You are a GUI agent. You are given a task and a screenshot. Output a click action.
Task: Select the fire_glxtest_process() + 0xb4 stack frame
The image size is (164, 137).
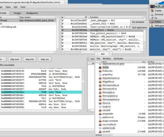point(102,33)
